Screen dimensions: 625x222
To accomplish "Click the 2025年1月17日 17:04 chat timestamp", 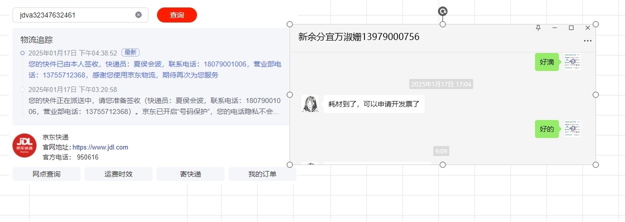I will click(441, 84).
